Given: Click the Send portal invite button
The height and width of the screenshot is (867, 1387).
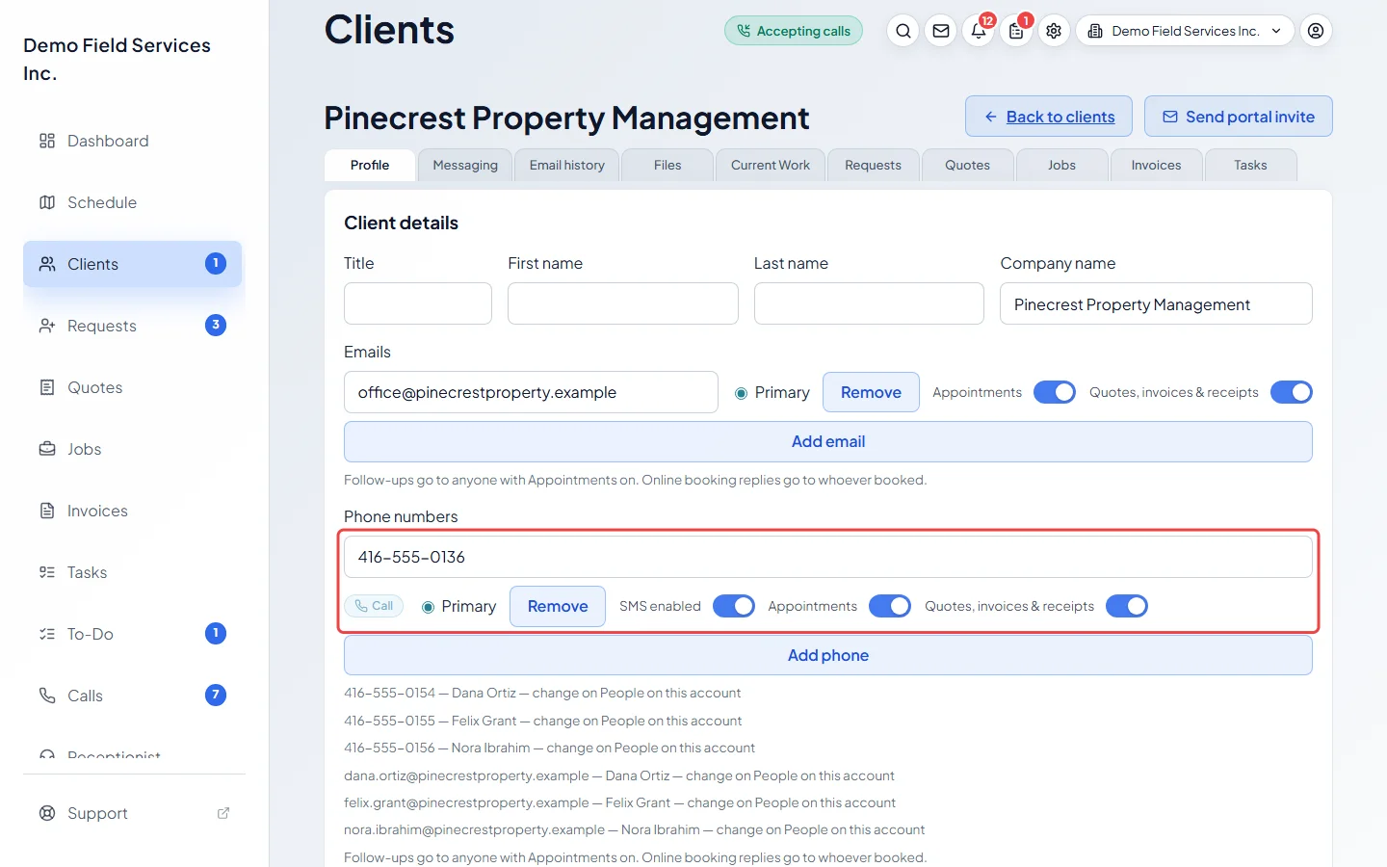Looking at the screenshot, I should pos(1239,117).
